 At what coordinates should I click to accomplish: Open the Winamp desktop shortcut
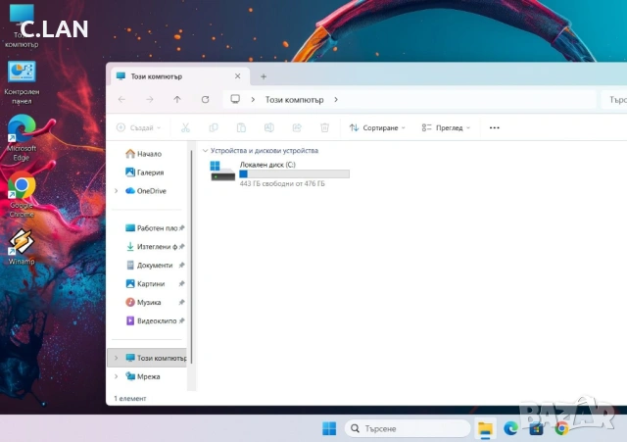point(22,247)
